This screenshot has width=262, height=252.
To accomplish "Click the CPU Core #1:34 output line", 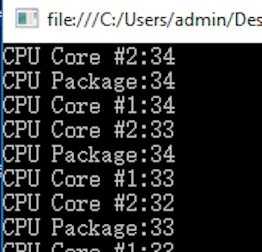I will (89, 105).
